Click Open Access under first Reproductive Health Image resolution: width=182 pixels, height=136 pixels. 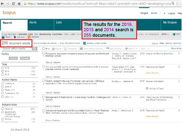[152, 73]
